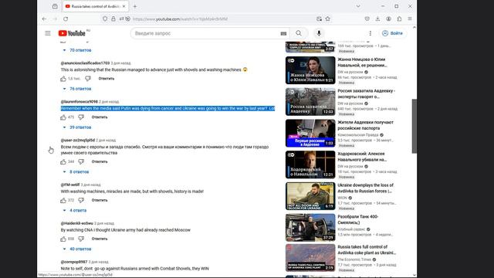The height and width of the screenshot is (278, 494).
Task: Expand 8 ответов replies
Action: [x=76, y=171]
